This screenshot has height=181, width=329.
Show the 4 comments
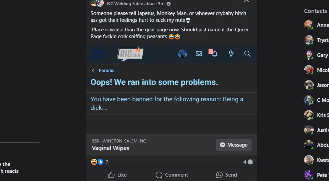tap(248, 162)
